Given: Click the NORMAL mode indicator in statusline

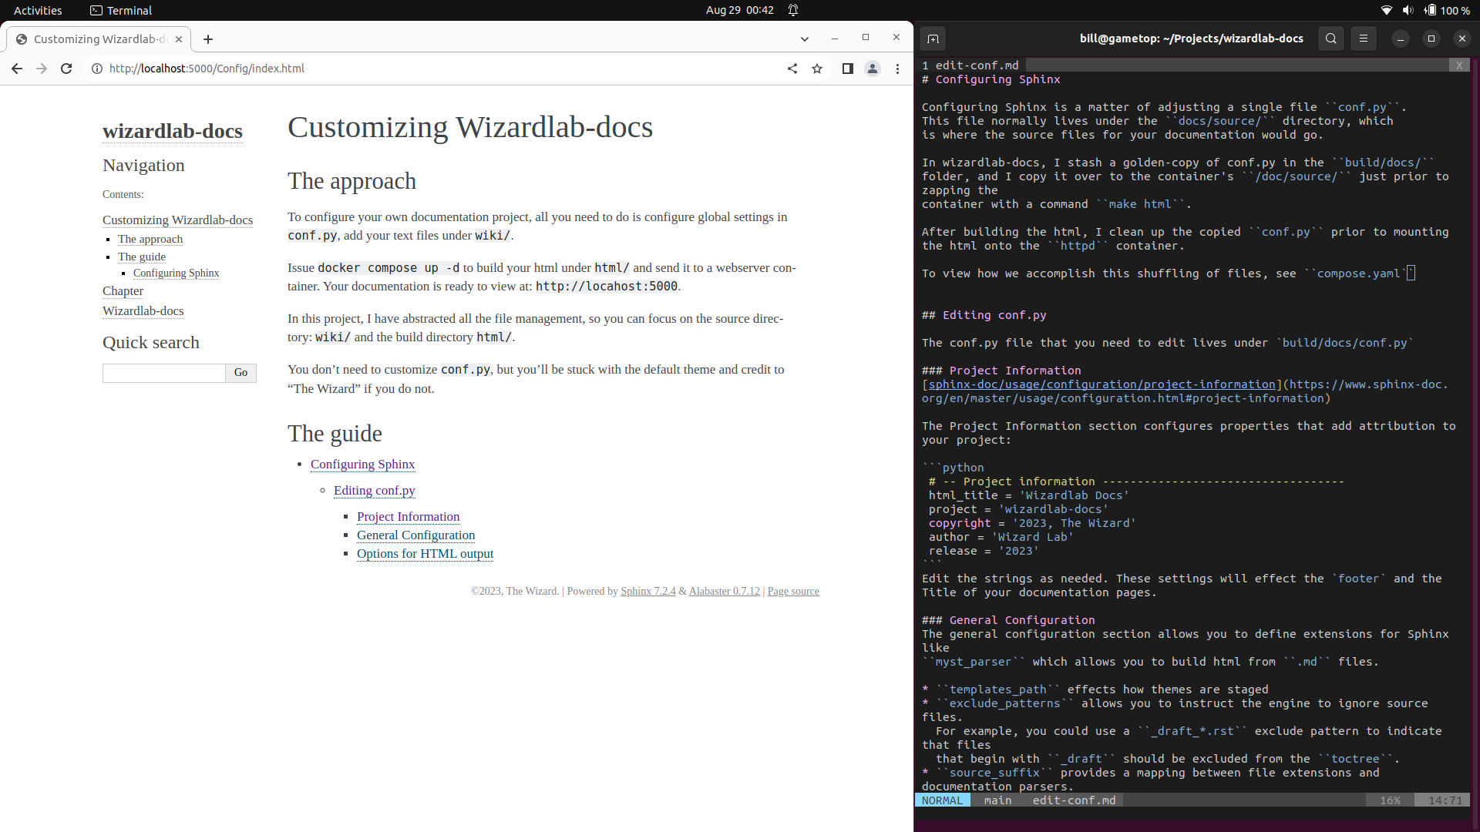Looking at the screenshot, I should point(942,800).
